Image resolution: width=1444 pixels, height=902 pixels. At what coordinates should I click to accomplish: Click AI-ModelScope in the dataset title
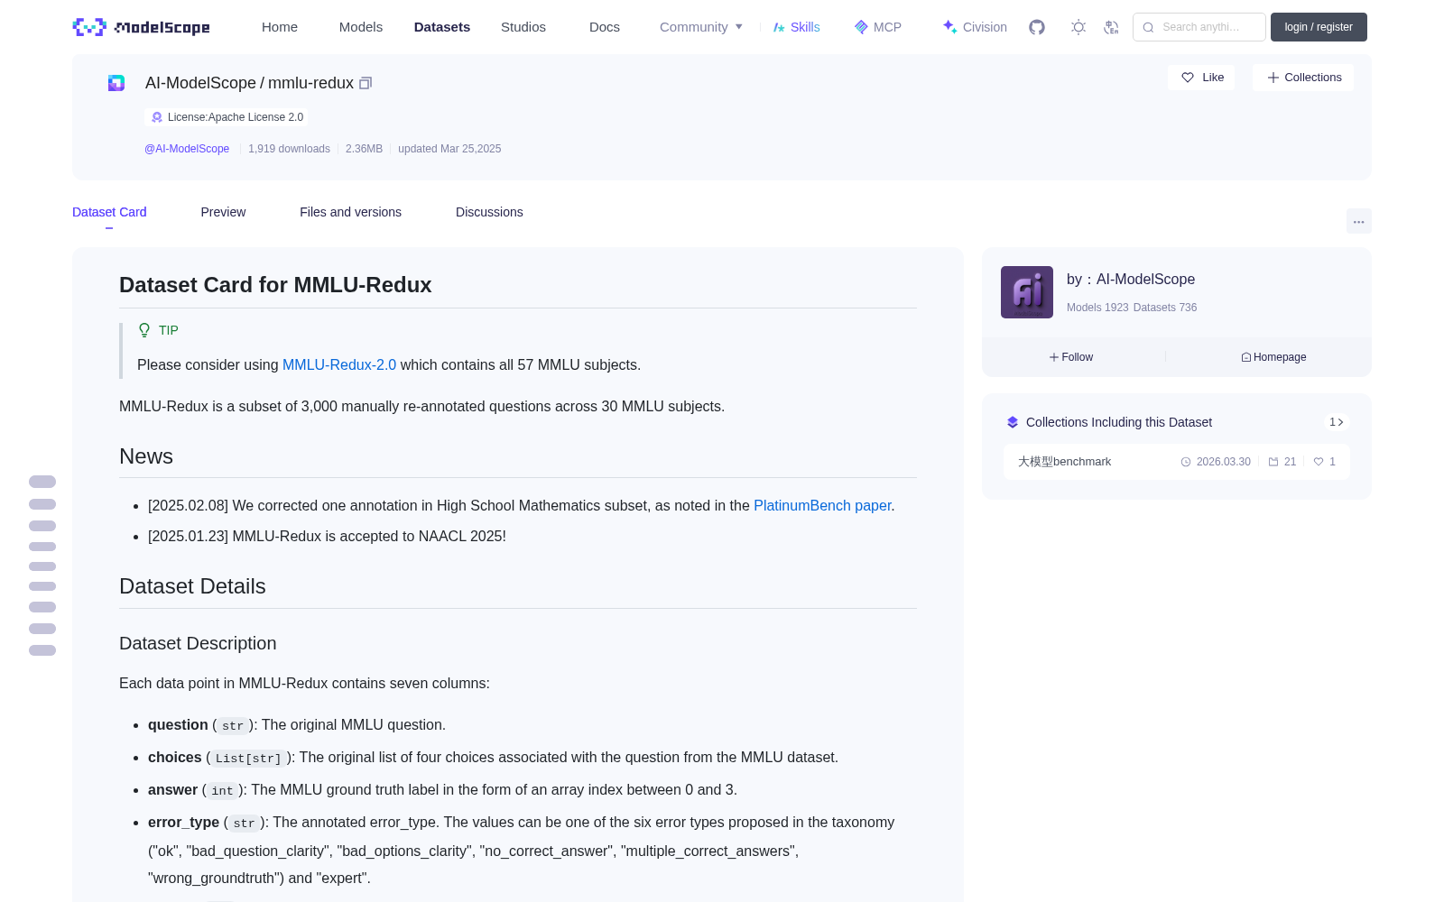(200, 83)
